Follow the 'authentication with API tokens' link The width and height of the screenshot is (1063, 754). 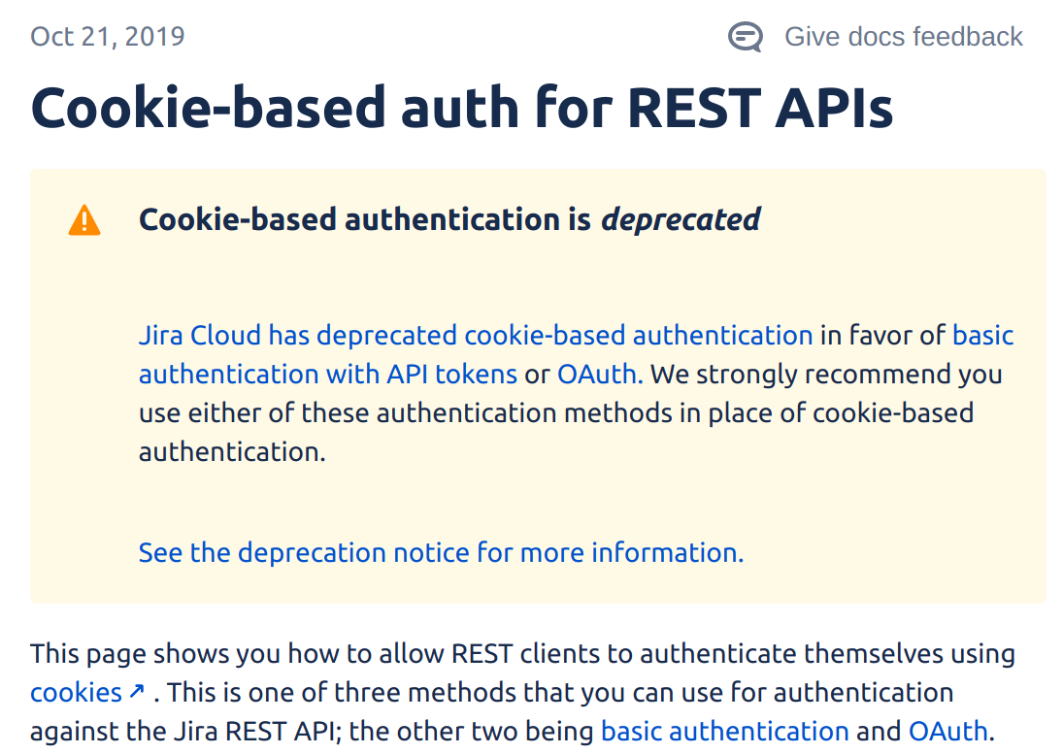tap(328, 374)
